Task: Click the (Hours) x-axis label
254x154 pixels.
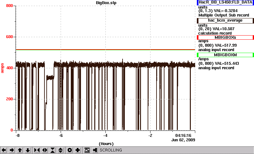Action: click(x=106, y=144)
